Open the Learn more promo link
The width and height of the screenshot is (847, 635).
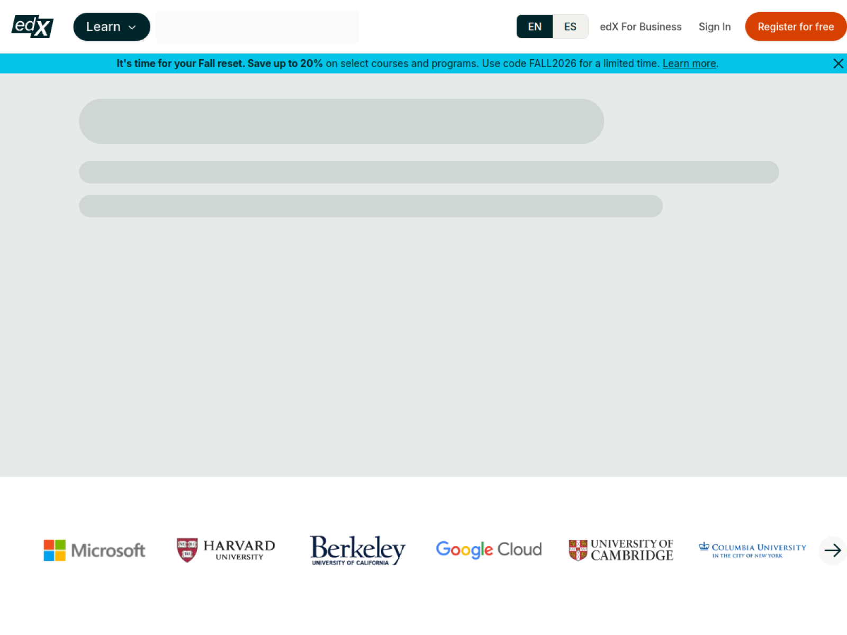(689, 63)
